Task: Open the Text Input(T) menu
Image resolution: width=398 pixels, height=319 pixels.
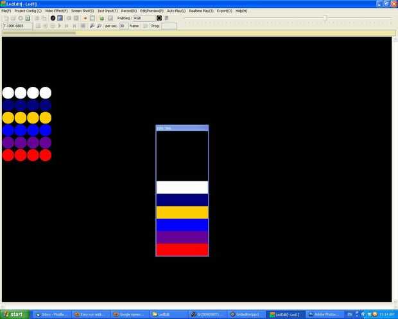Action: pos(108,11)
